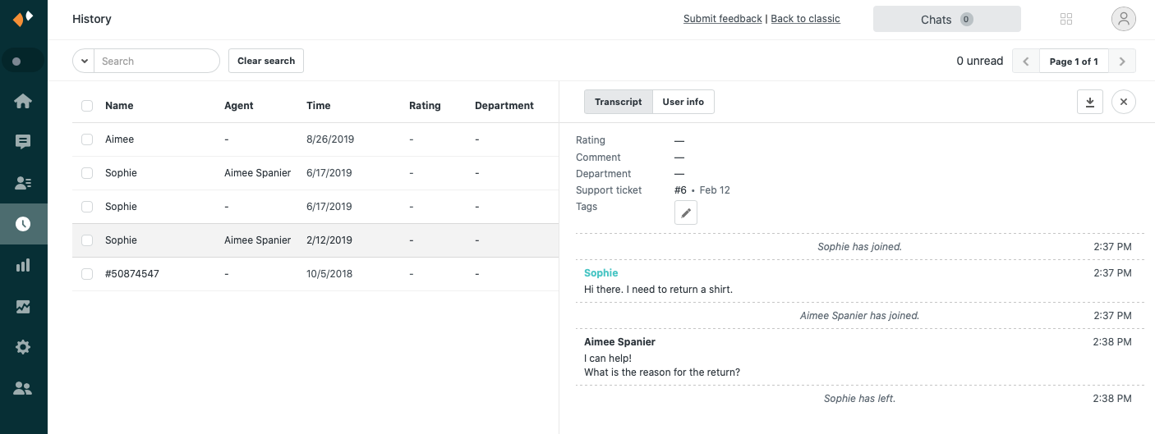The width and height of the screenshot is (1155, 434).
Task: Open the user profile avatar menu
Action: 1123,19
